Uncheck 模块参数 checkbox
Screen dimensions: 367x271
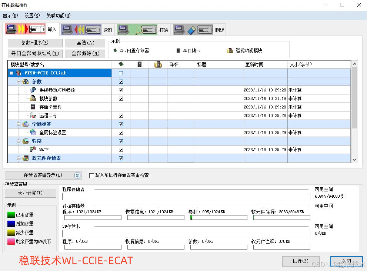point(121,99)
